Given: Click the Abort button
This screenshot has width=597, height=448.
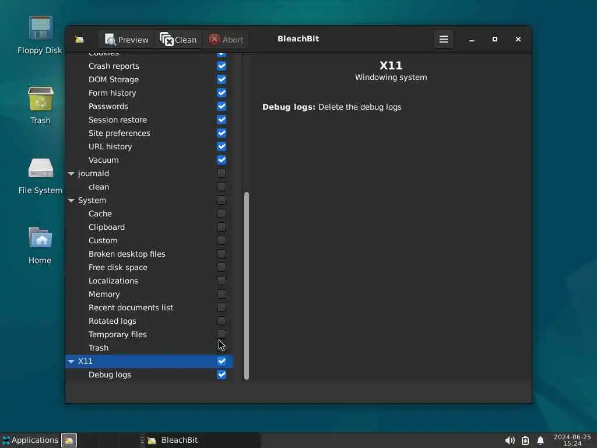Looking at the screenshot, I should (x=226, y=39).
